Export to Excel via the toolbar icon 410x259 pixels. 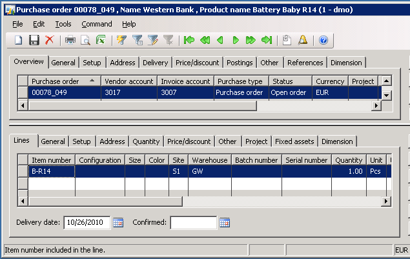(x=101, y=40)
